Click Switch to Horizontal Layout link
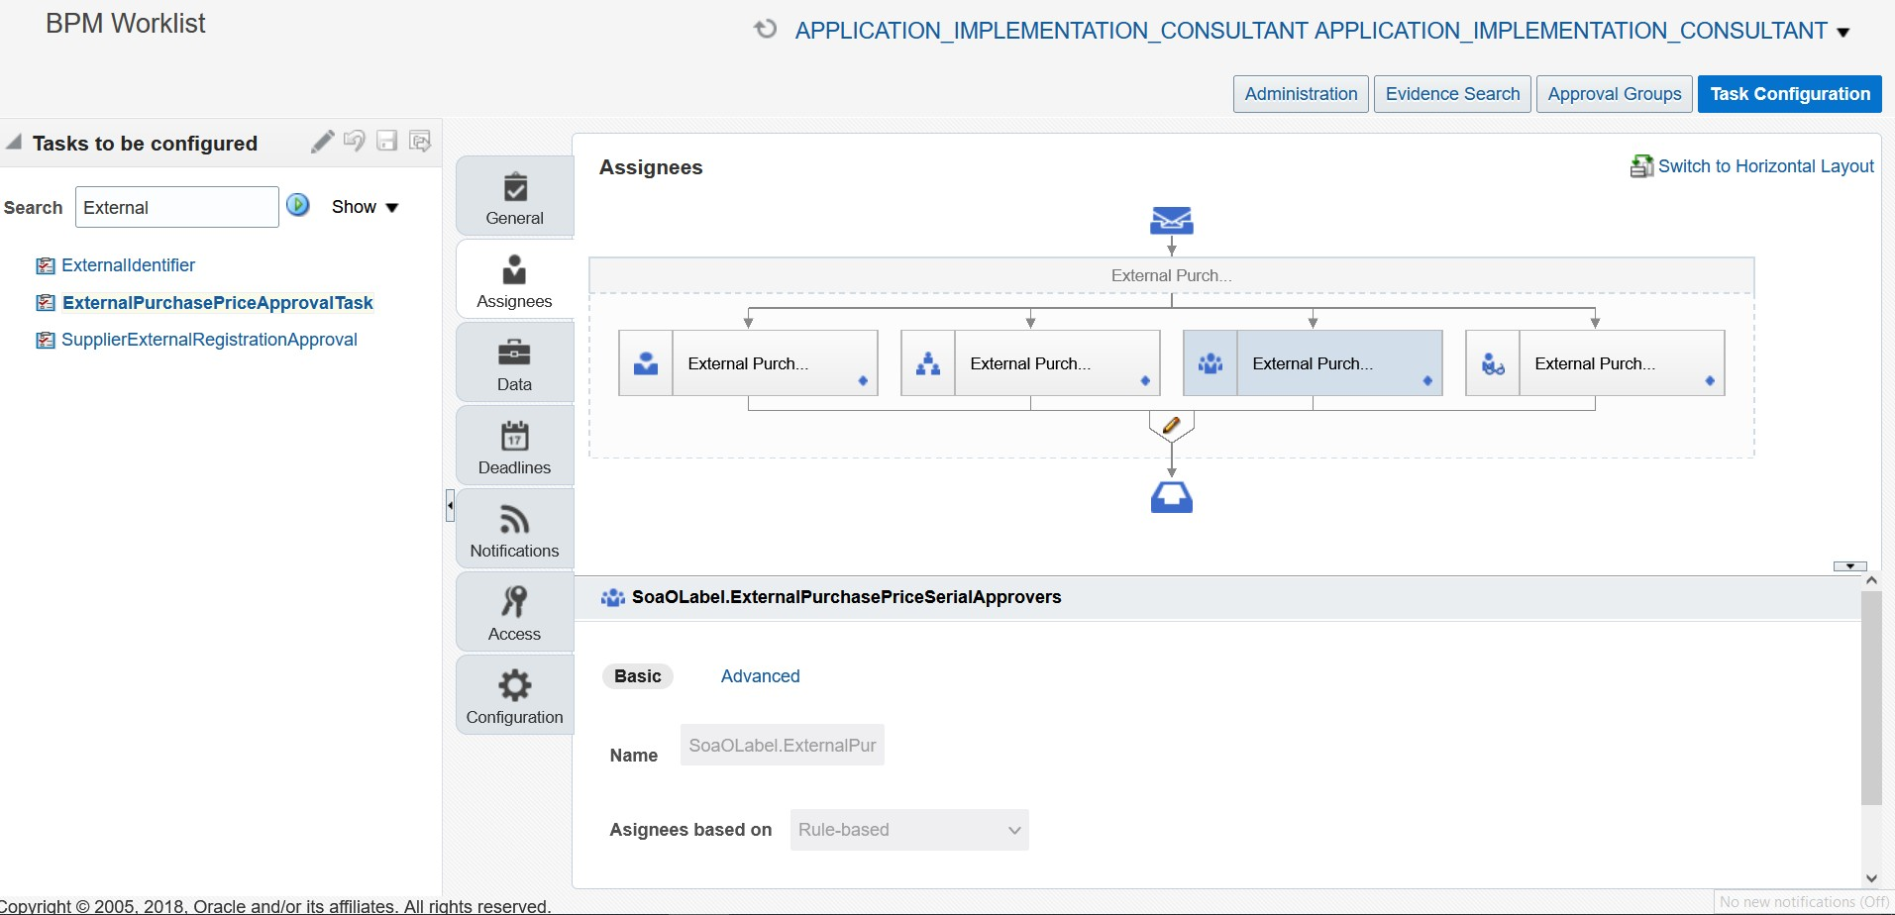The height and width of the screenshot is (915, 1895). point(1766,166)
